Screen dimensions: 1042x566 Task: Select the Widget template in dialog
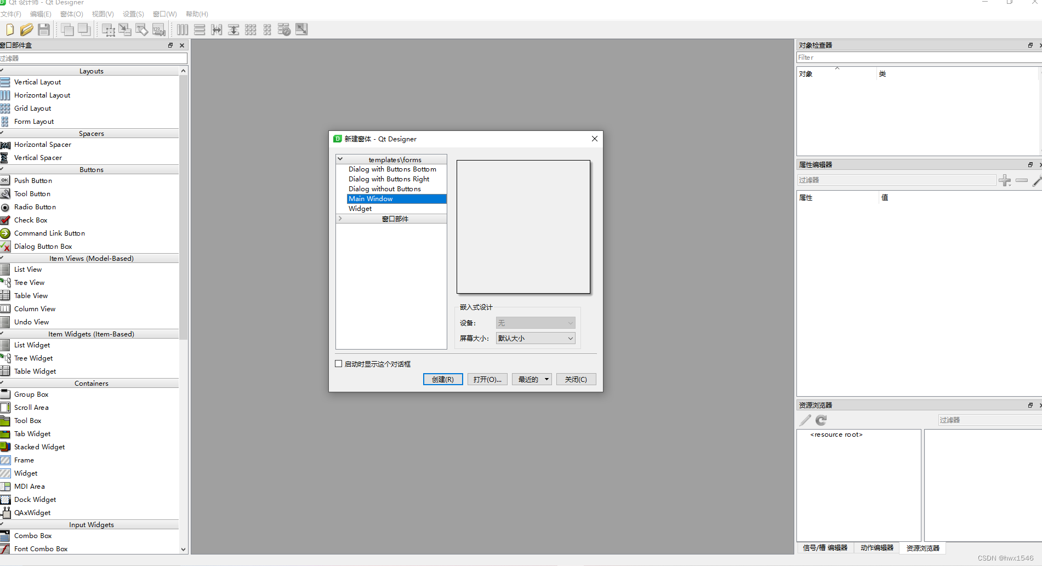[360, 209]
